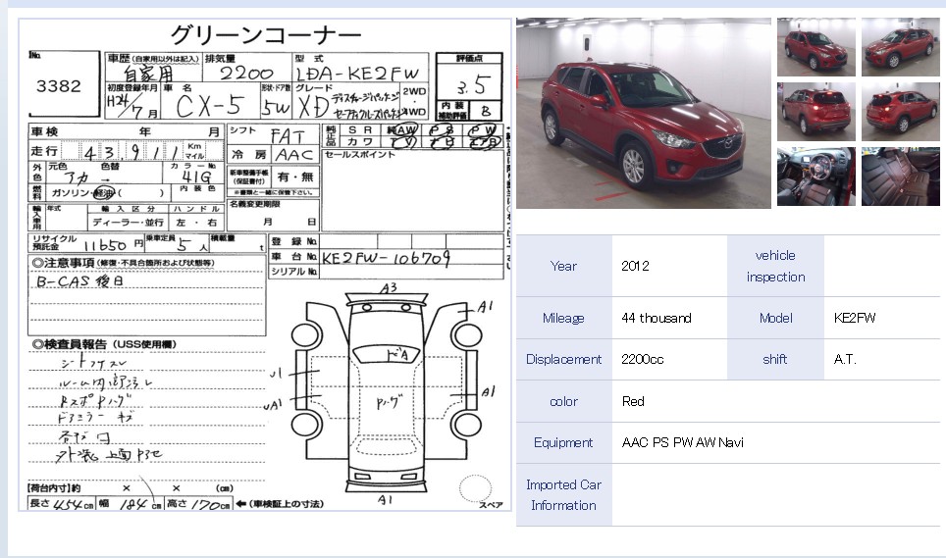946x558 pixels.
Task: Select the front-right view thumbnail, top row second
Action: tap(900, 47)
